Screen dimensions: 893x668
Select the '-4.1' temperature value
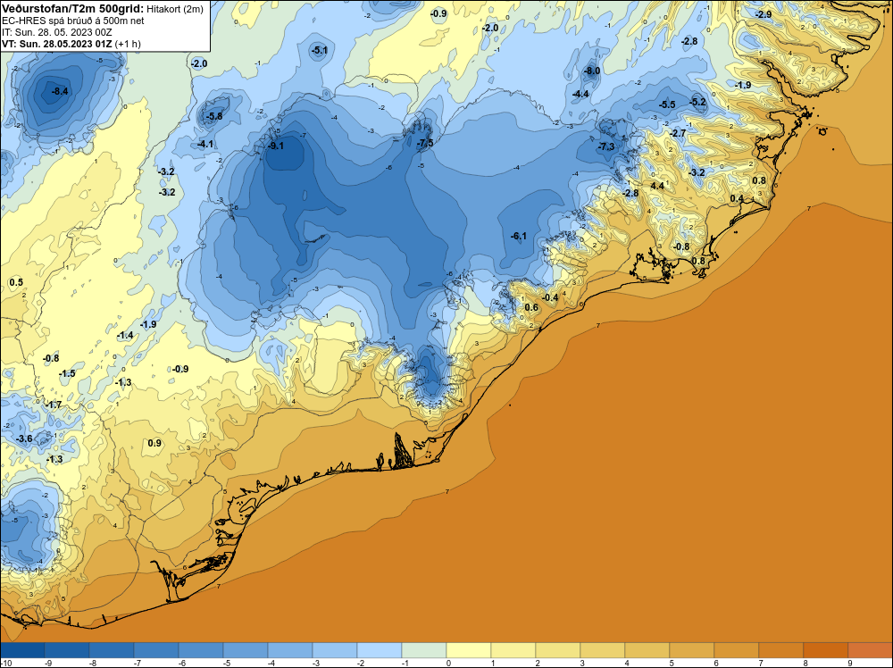pyautogui.click(x=205, y=144)
